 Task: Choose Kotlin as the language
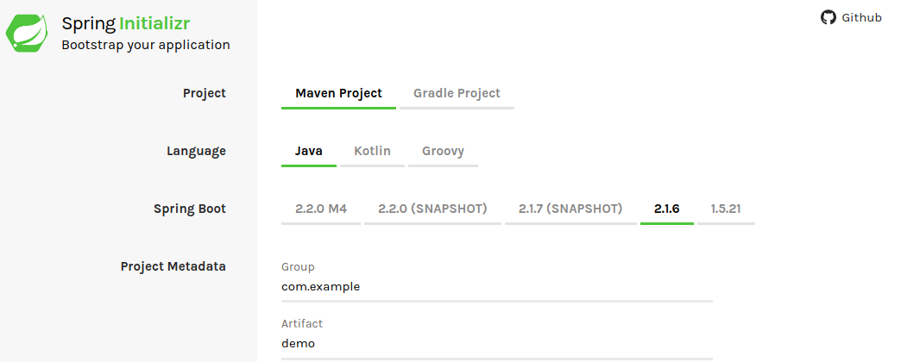click(x=372, y=152)
